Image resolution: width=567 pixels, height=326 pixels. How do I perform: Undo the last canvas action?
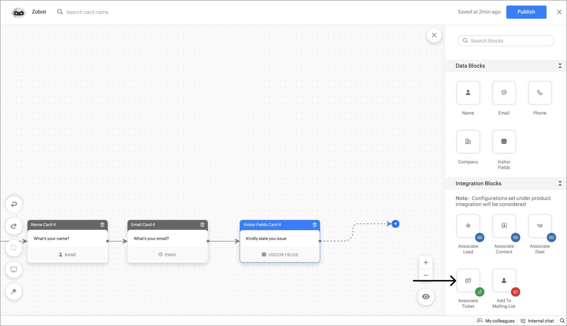[x=14, y=204]
